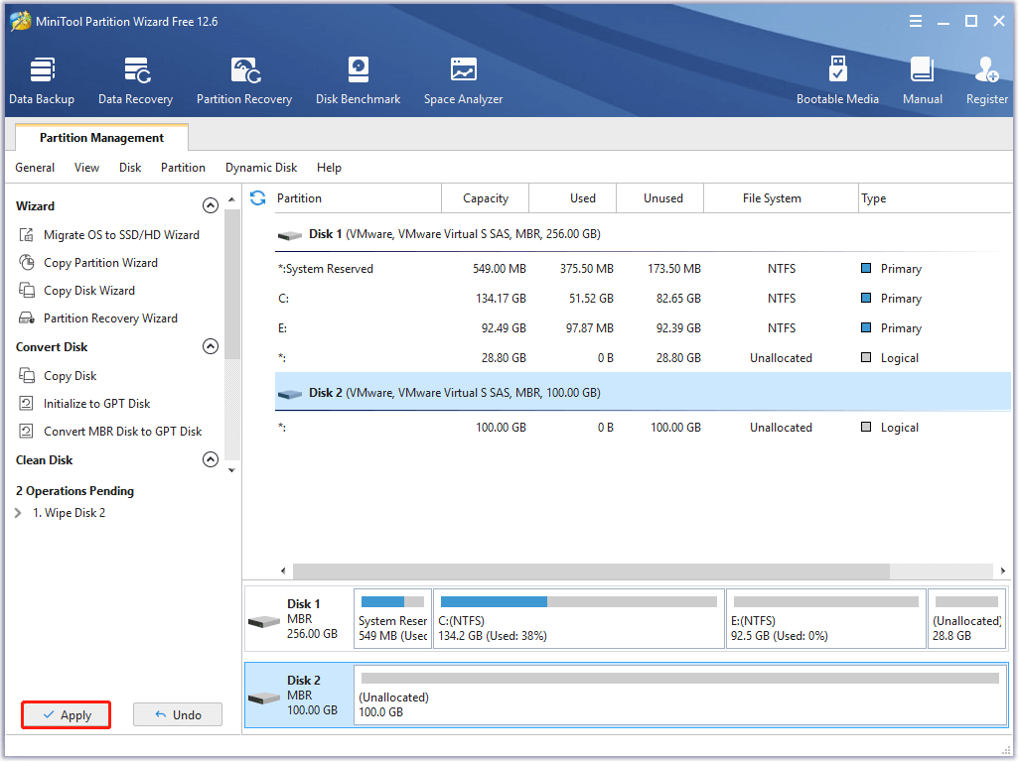The image size is (1019, 762).
Task: Click the Logical type swatch on the 100.00 GB row
Action: tap(866, 427)
